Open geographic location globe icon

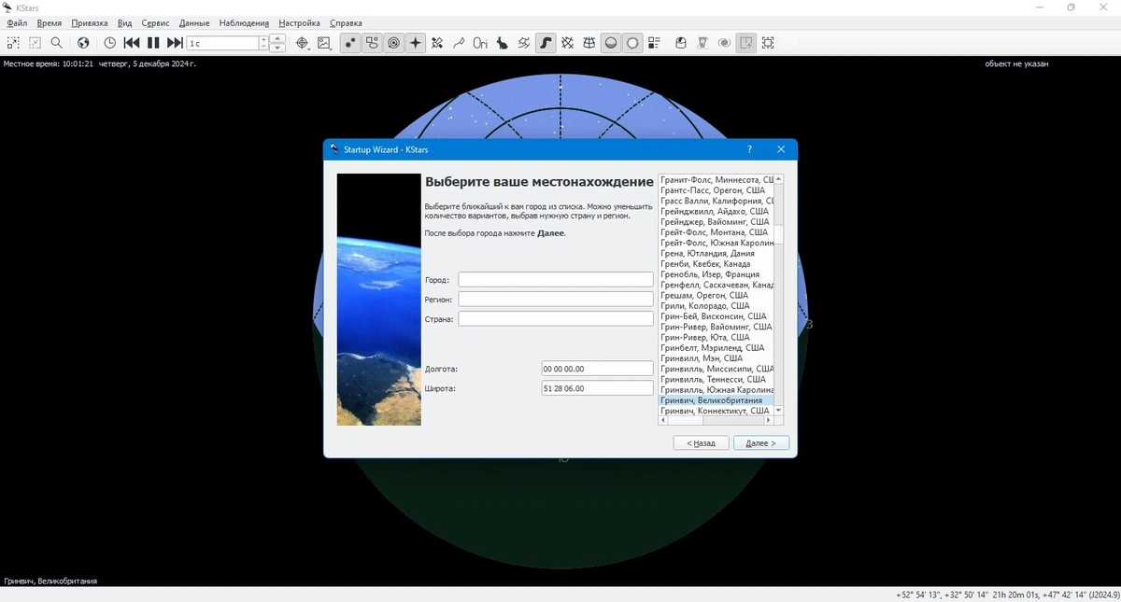point(83,43)
